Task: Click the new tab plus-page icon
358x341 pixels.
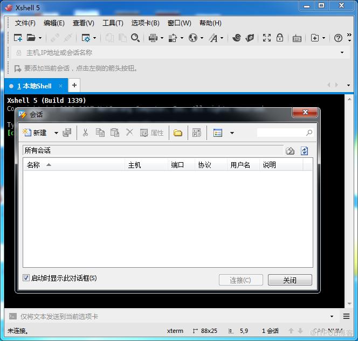Action: coord(315,38)
